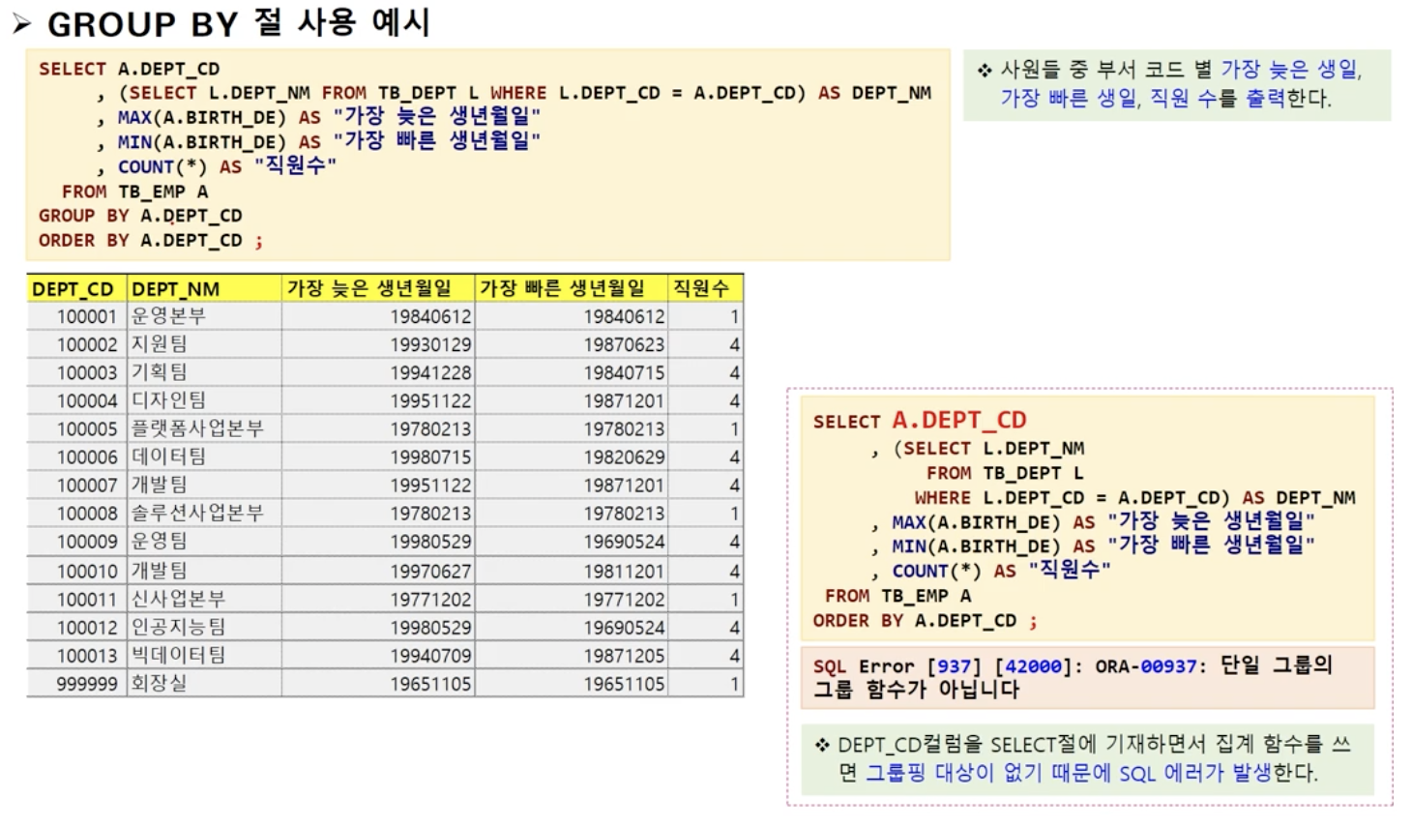Click employee count "1" in 신사업본부 row
1412x826 pixels.
(734, 599)
